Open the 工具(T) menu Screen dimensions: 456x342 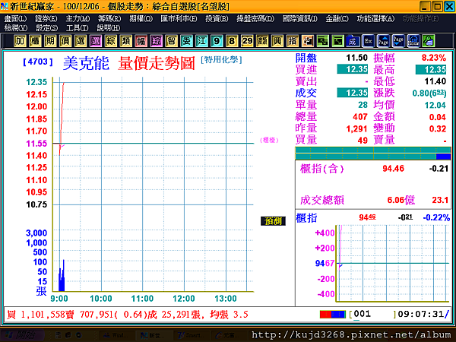77,28
